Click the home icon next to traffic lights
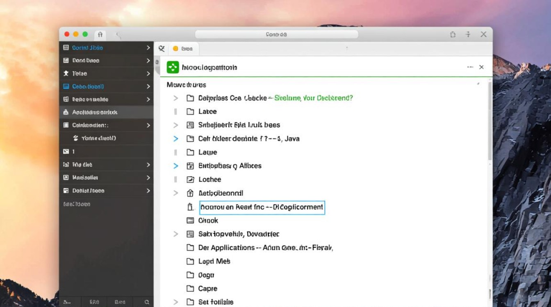Viewport: 551px width, 307px height. point(100,35)
